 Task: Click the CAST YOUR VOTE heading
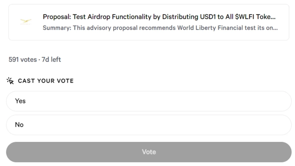click(x=46, y=81)
